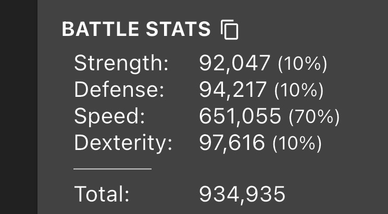Click the 10% percentage beside Strength
This screenshot has height=214, width=388.
303,64
